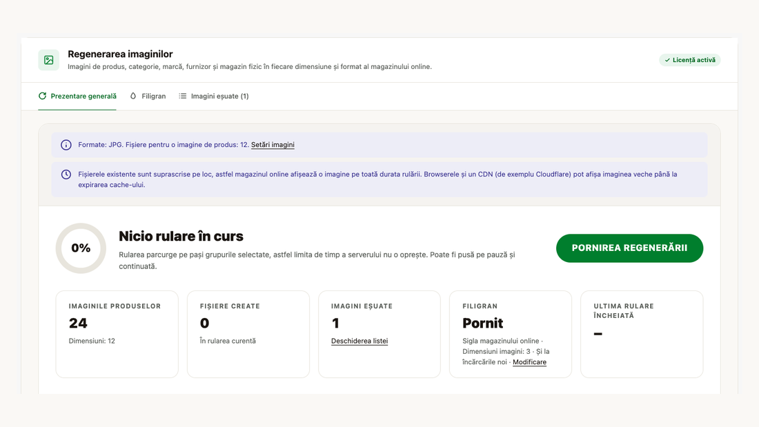Viewport: 759px width, 427px height.
Task: Open the Setări imagini link
Action: [x=273, y=145]
